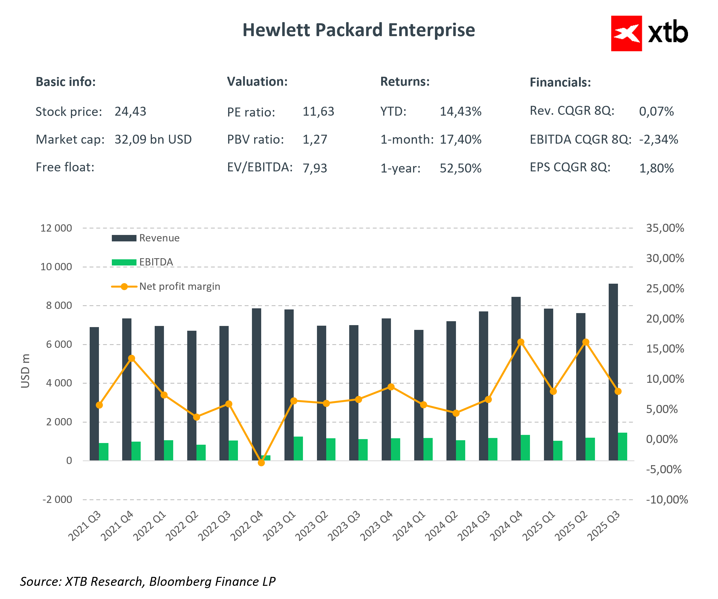Click the Hewlett Packard Enterprise title
Image resolution: width=718 pixels, height=599 pixels.
coord(359,30)
